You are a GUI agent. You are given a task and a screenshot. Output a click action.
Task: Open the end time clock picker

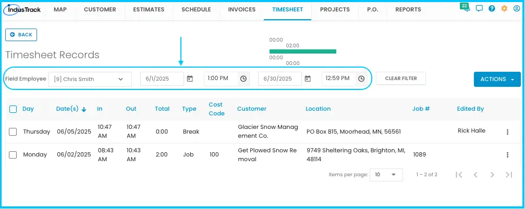[x=361, y=79]
